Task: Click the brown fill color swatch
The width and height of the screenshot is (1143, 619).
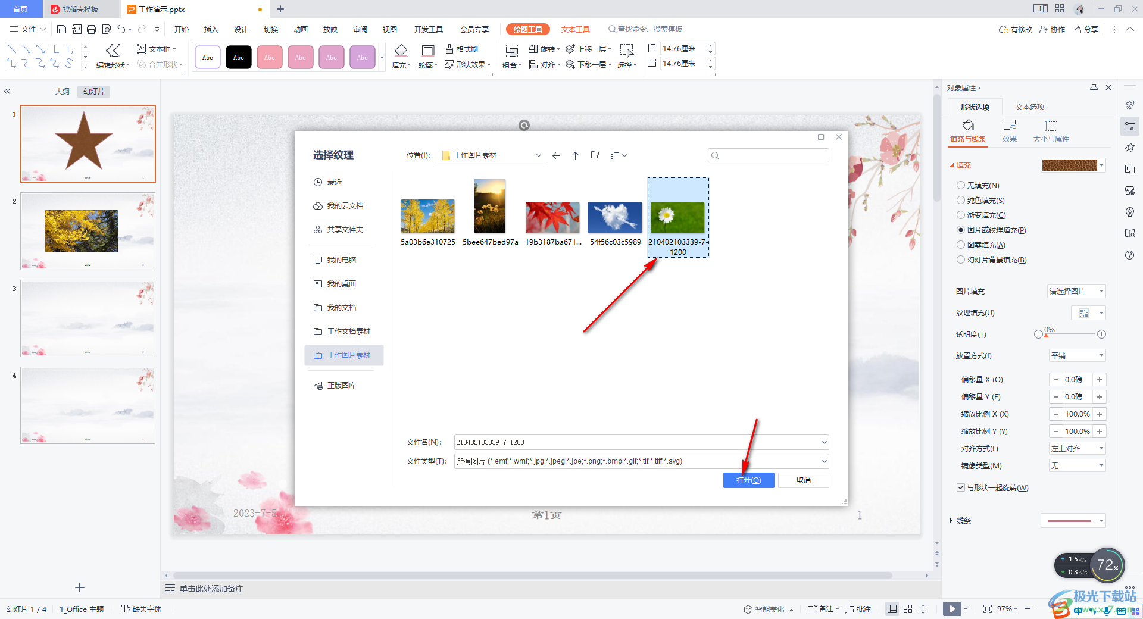Action: tap(1069, 165)
